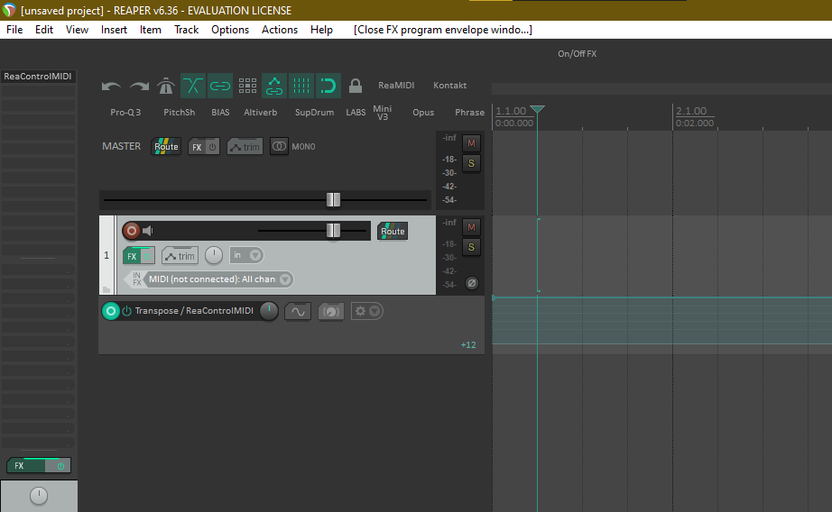832x512 pixels.
Task: Click the ReaMIDI toolbar button
Action: 396,86
